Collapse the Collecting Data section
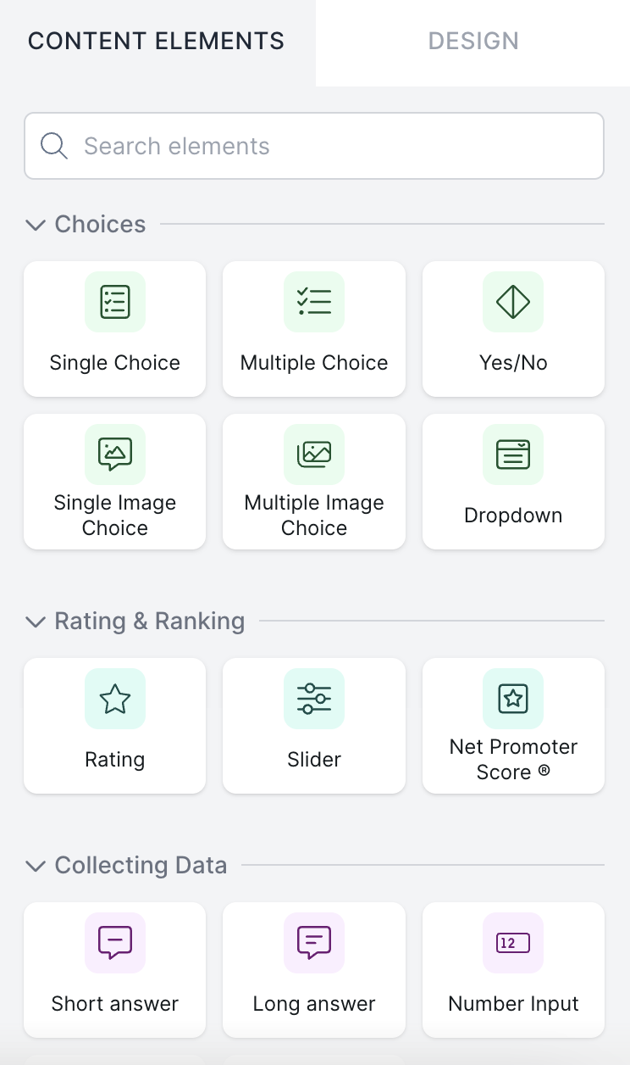Screen dimensions: 630x1065 [36, 866]
